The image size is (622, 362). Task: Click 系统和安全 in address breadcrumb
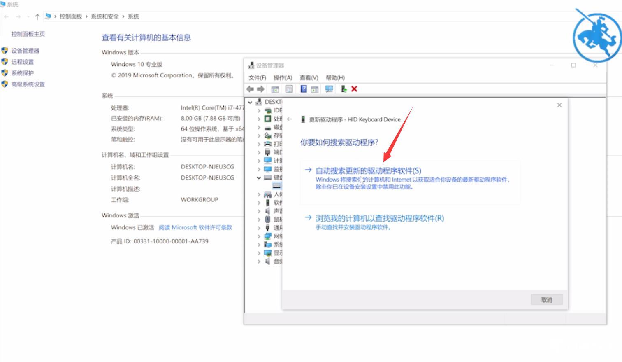tap(105, 16)
